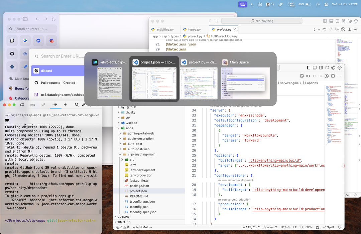This screenshot has width=361, height=234.
Task: Toggle the primary sidebar in project.py window
Action: pos(324,21)
